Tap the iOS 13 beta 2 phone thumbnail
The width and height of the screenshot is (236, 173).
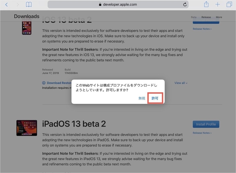[x=27, y=28]
